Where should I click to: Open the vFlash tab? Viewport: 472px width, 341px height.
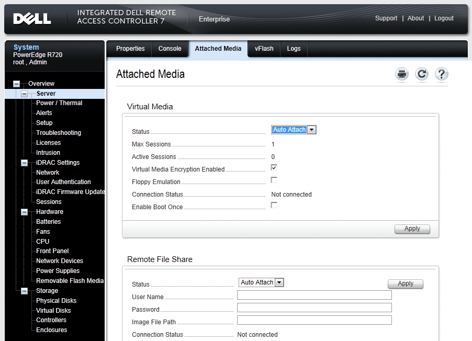pos(264,49)
